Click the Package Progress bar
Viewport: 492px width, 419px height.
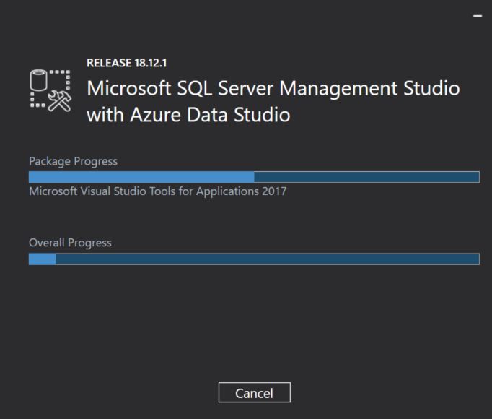pos(254,177)
